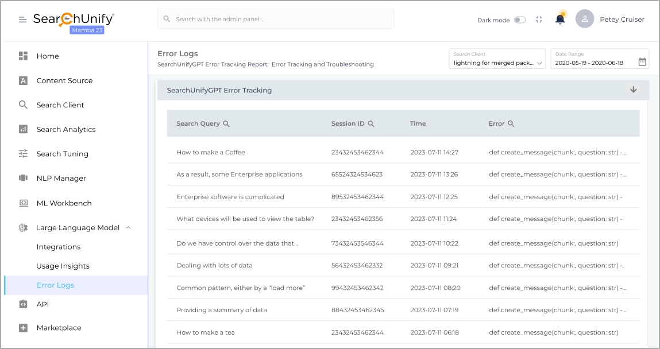660x349 pixels.
Task: Click the Search Client magnifier icon
Action: click(x=23, y=104)
